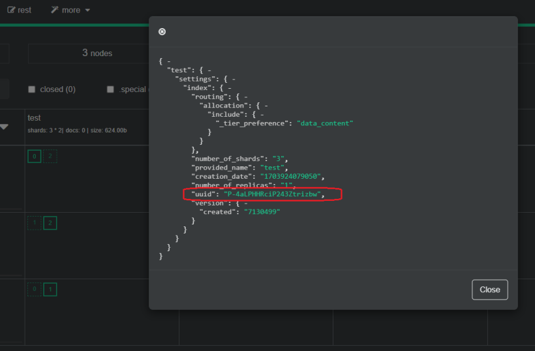
Task: Select primary shard 1 in the third node row
Action: click(x=50, y=289)
